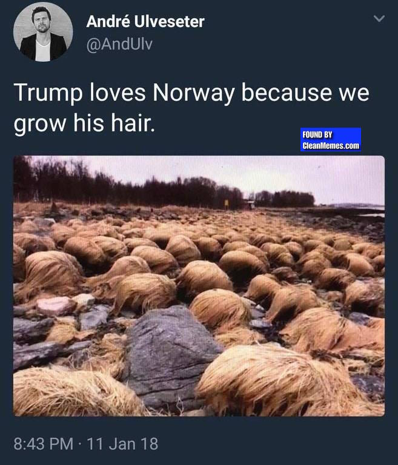Open the @AndUlv handle link
398x465 pixels.
(119, 44)
